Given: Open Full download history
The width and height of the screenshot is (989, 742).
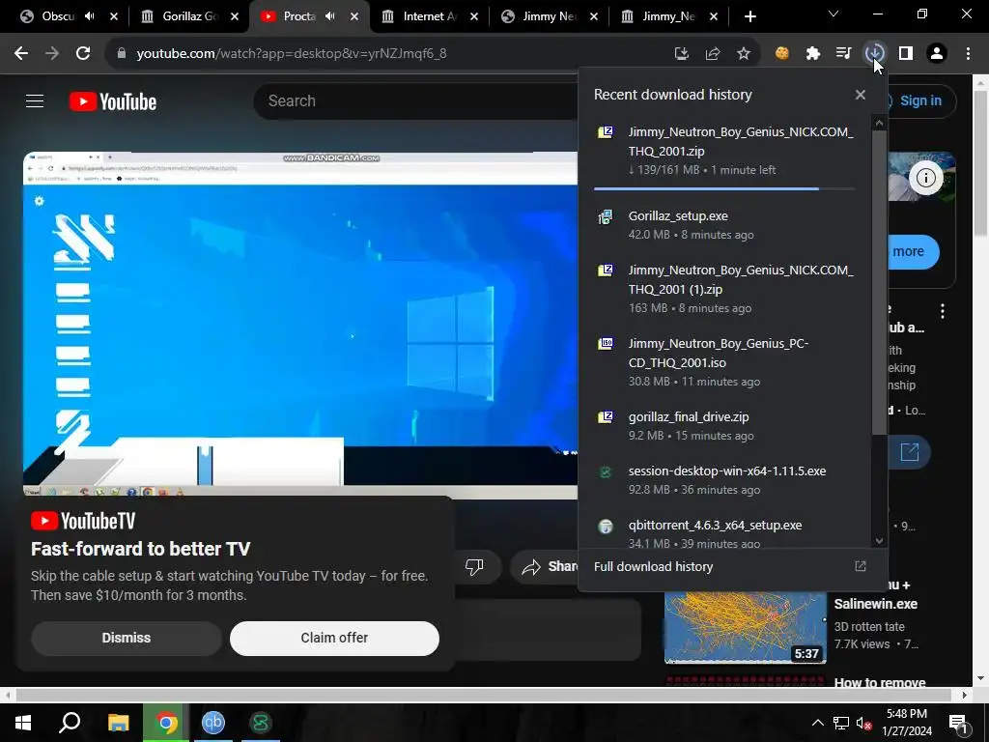Looking at the screenshot, I should (654, 566).
